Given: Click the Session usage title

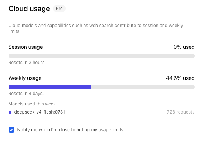Looking at the screenshot, I should coord(26,47).
